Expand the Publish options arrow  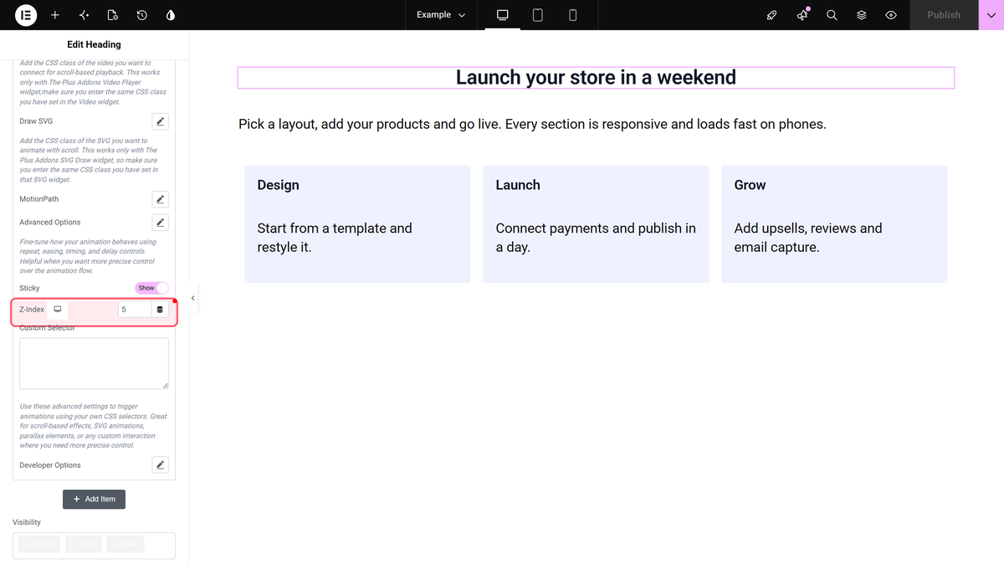(x=991, y=15)
